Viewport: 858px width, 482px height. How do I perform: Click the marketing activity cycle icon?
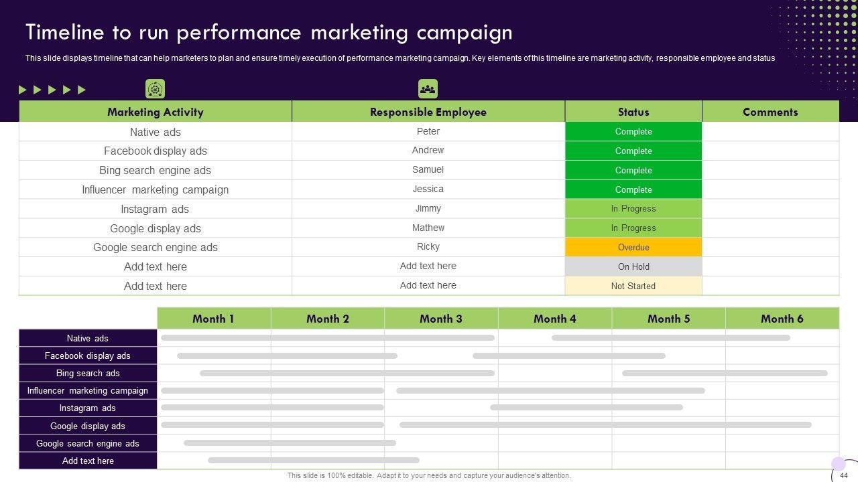click(155, 89)
